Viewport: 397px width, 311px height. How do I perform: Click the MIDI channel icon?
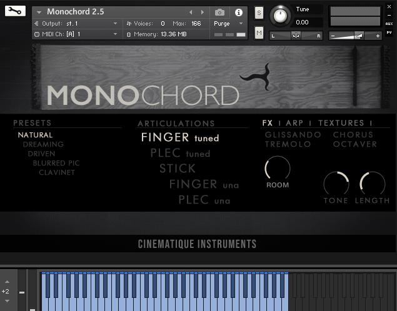[x=37, y=34]
